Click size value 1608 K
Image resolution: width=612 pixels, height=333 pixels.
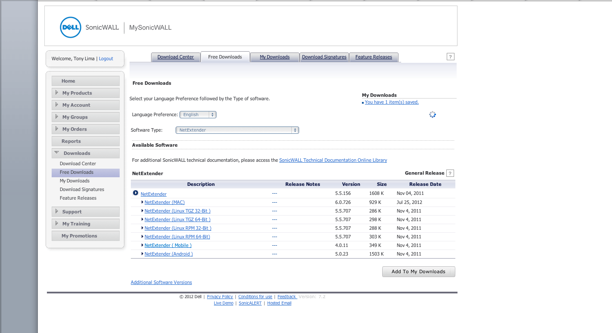tap(376, 194)
